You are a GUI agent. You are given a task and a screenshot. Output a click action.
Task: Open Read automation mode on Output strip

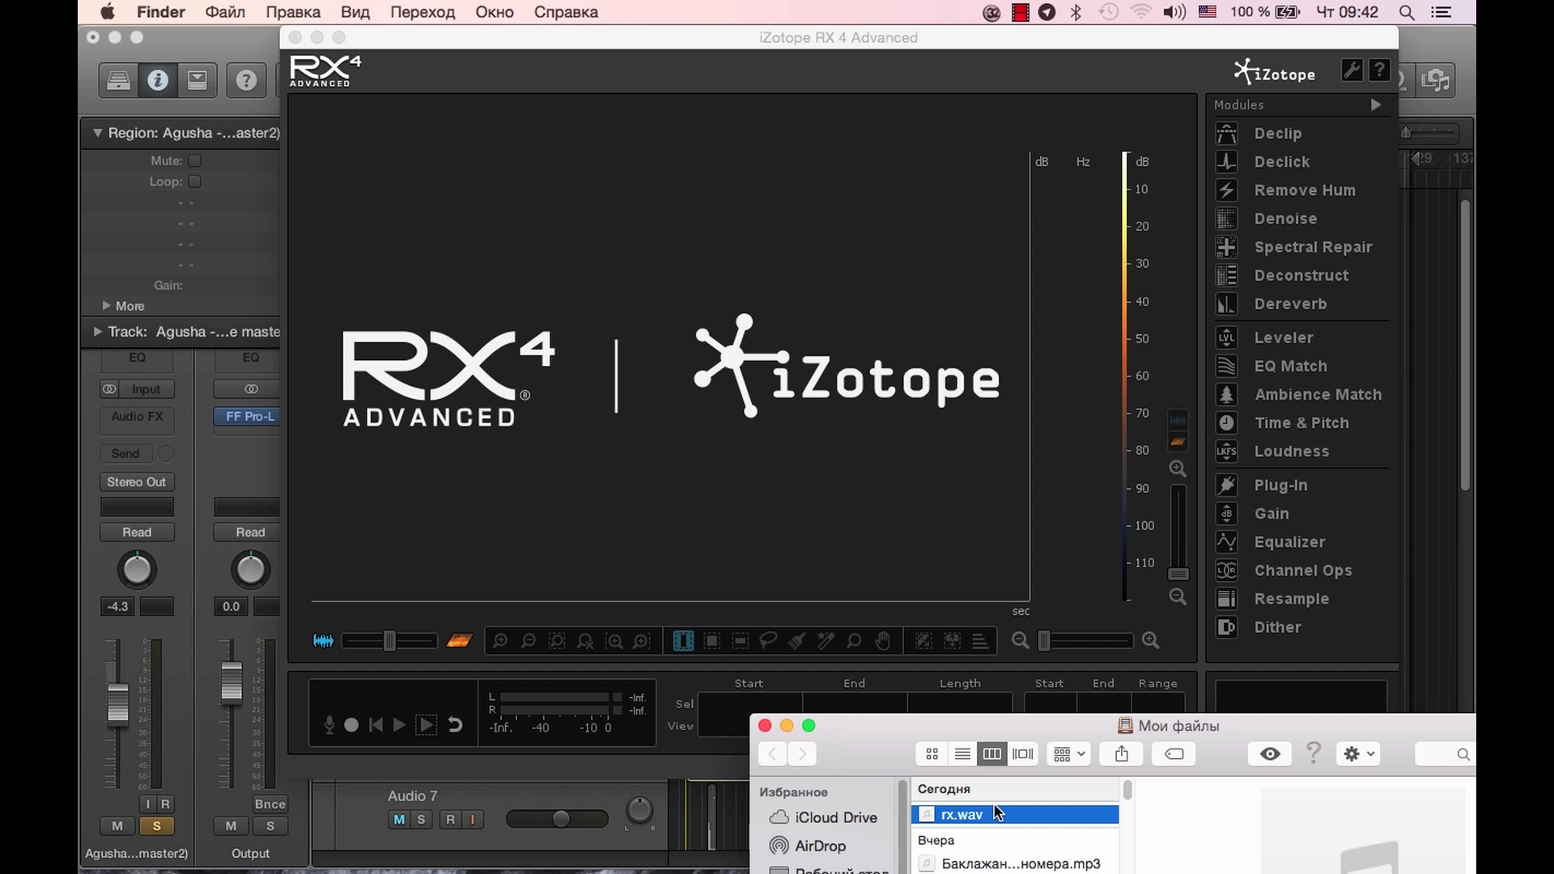coord(250,532)
